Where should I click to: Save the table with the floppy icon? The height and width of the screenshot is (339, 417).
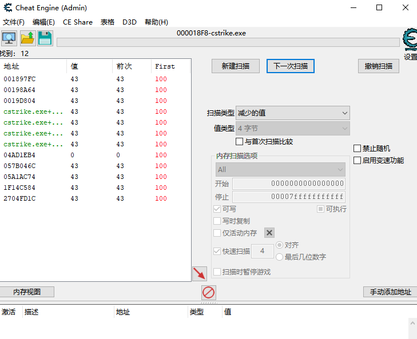[x=45, y=38]
